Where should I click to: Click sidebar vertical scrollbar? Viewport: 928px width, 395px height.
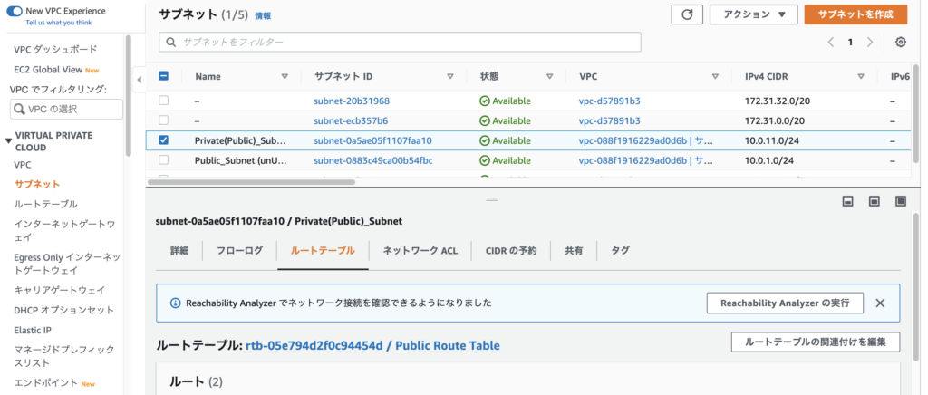(x=129, y=94)
